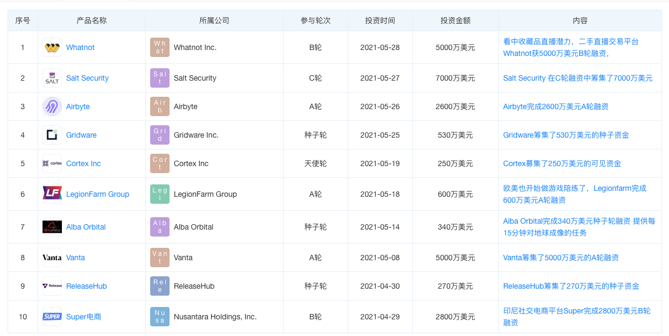The width and height of the screenshot is (669, 336).
Task: Open the Legionfarm完成600万美元A轮融资 article
Action: point(575,194)
